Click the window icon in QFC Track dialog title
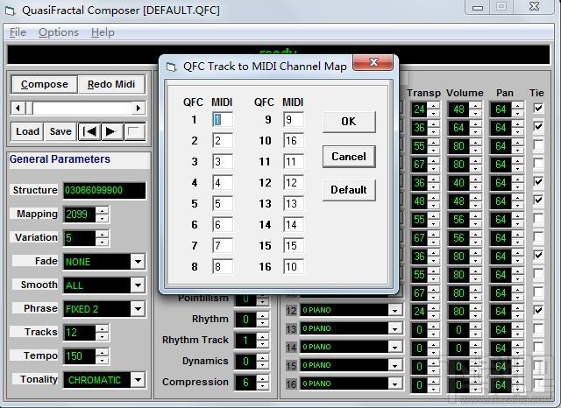Image resolution: width=561 pixels, height=408 pixels. [x=172, y=67]
